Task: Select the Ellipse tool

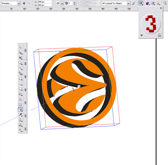Action: pyautogui.click(x=20, y=84)
